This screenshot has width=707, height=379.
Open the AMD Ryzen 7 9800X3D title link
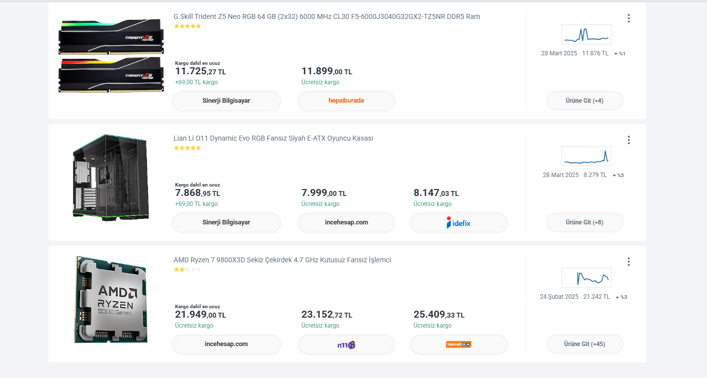[282, 260]
